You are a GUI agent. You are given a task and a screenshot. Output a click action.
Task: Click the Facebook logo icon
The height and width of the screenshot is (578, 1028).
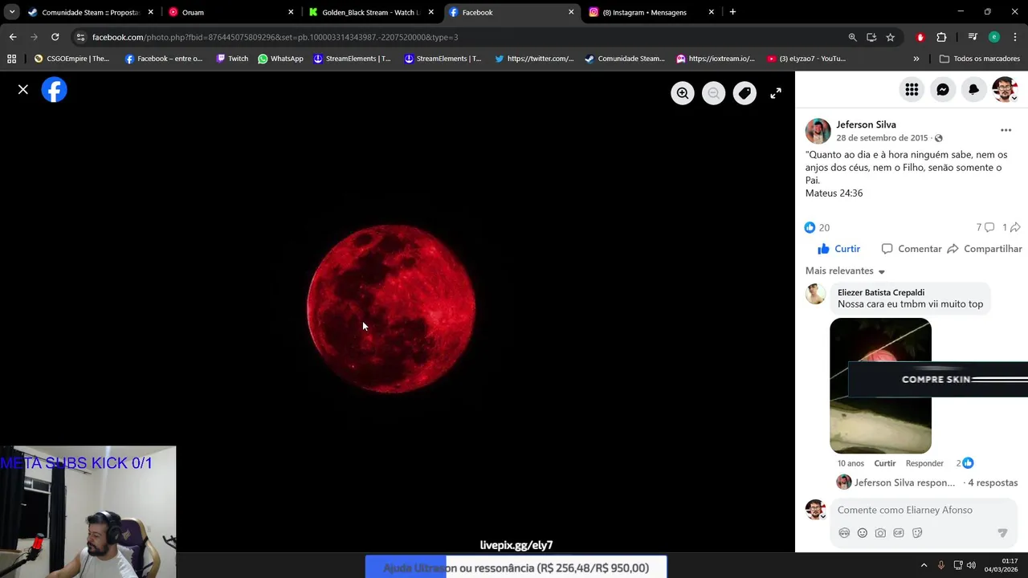[x=55, y=90]
